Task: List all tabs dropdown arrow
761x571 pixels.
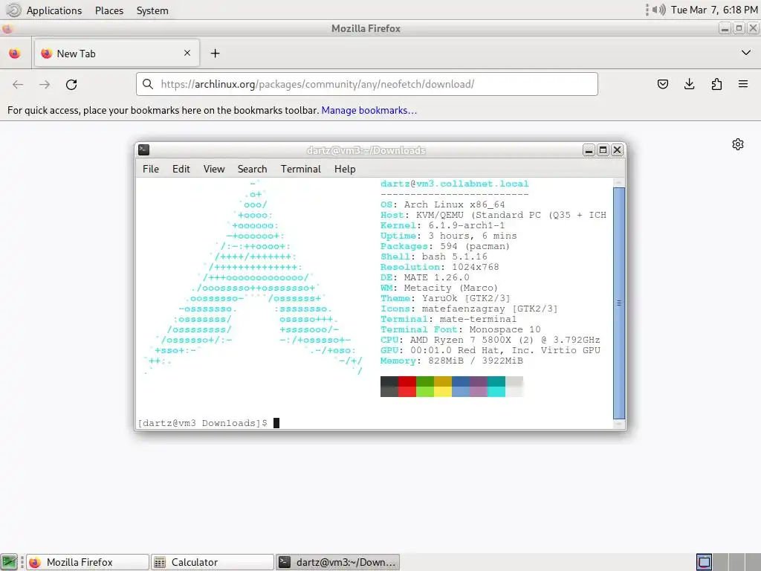Action: point(746,53)
